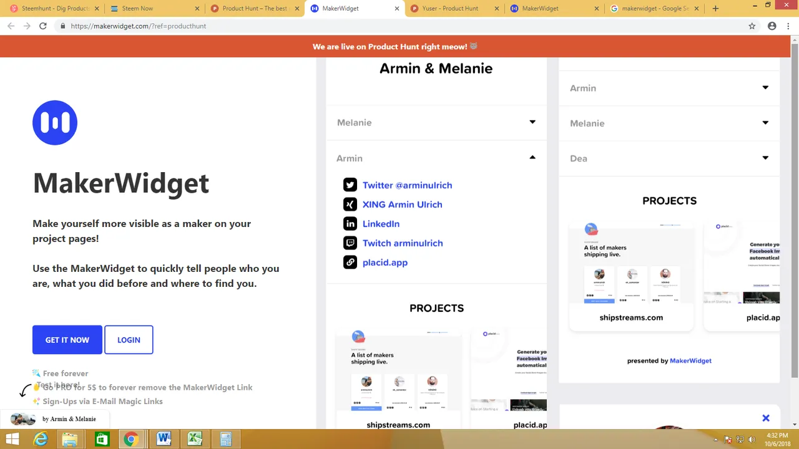Click the 'Armin & Melanie' widget heading

coord(436,69)
